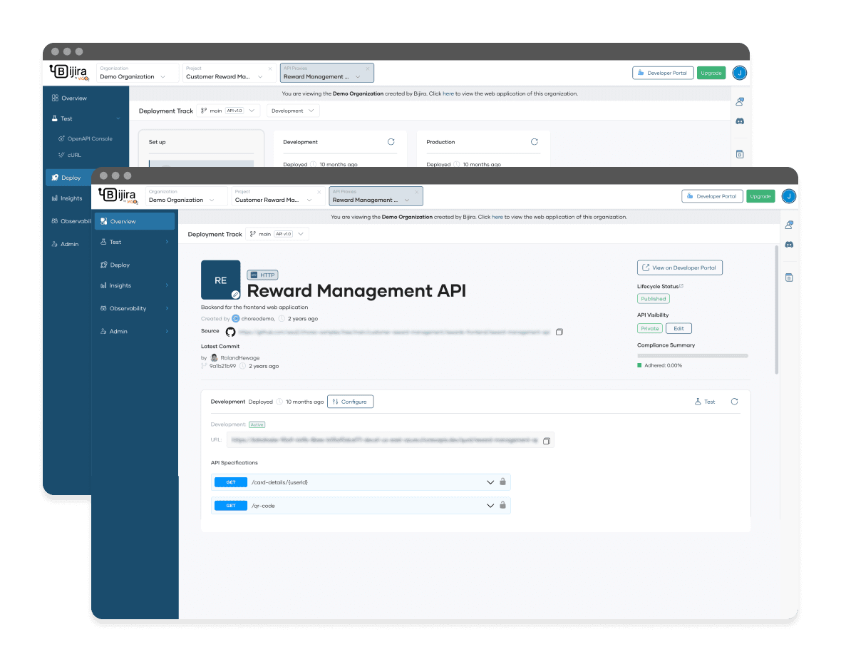Click the refresh icon in Development deployment row
Image resolution: width=841 pixels, height=662 pixels.
pos(734,402)
